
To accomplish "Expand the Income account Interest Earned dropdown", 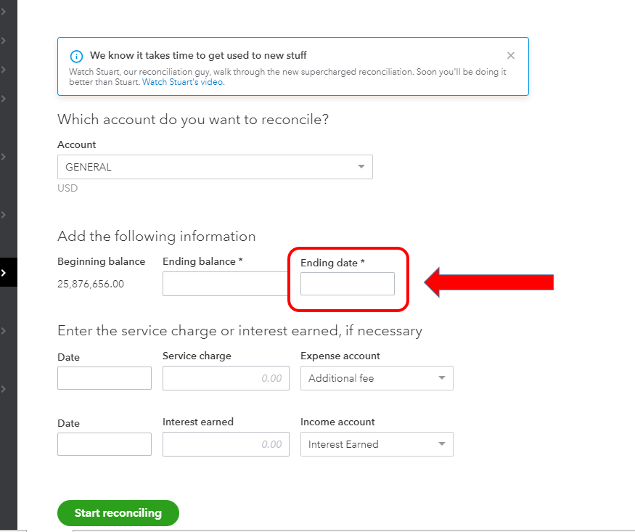I will click(377, 444).
